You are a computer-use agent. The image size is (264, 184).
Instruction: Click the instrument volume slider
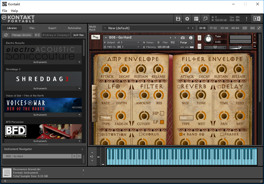[x=240, y=48]
